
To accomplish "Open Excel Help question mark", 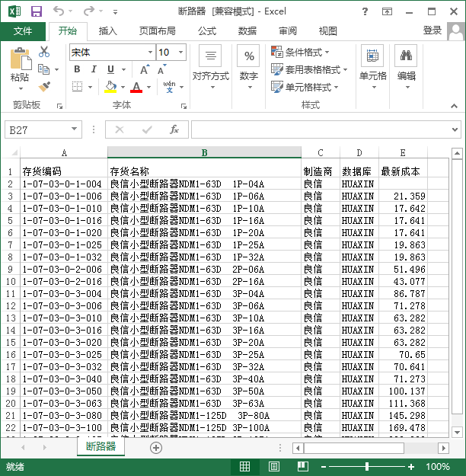I will tap(365, 11).
